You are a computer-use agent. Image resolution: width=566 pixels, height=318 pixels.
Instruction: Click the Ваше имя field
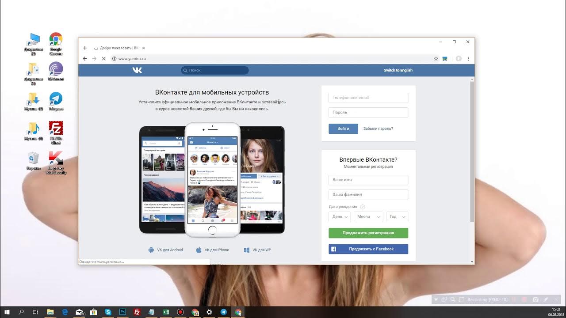pos(368,180)
